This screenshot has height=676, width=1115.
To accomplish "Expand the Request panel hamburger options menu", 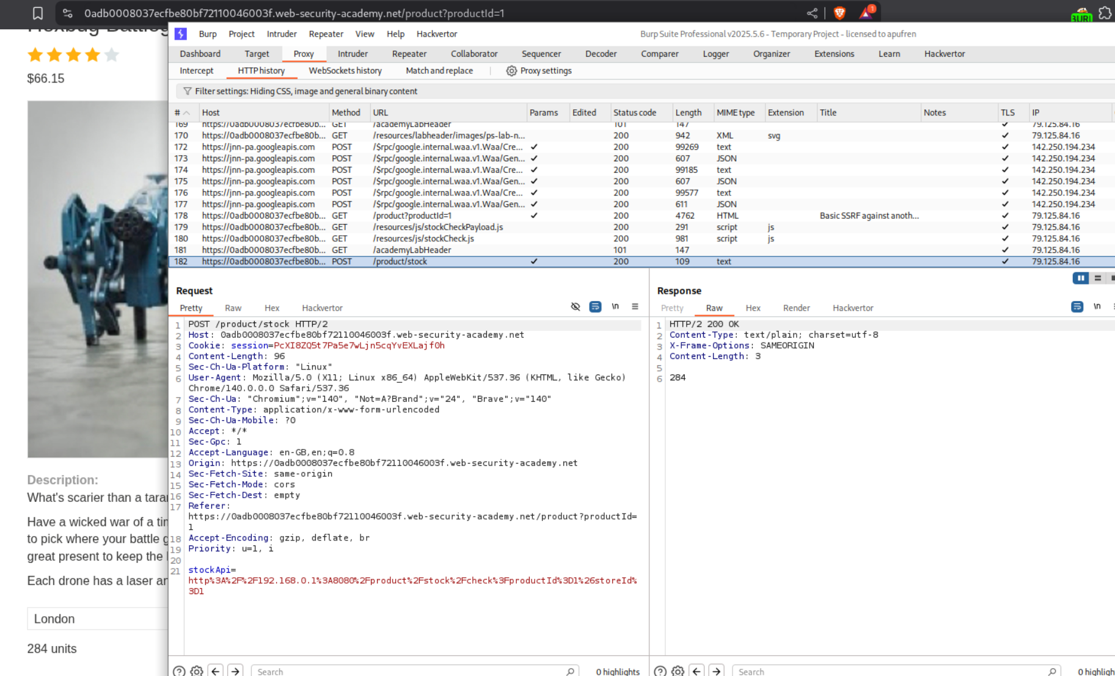I will 635,307.
